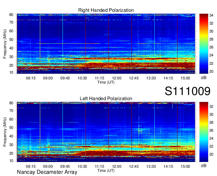
Task: Click the 34 value on Right Handed color bar
Action: pyautogui.click(x=211, y=15)
